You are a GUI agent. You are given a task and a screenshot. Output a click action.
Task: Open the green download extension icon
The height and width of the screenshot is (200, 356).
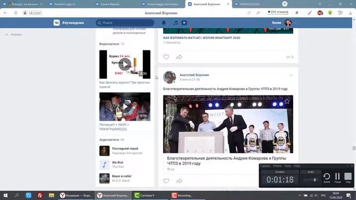tap(330, 13)
